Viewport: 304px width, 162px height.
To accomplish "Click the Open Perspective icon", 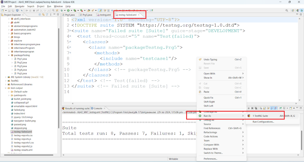I will tap(293, 10).
